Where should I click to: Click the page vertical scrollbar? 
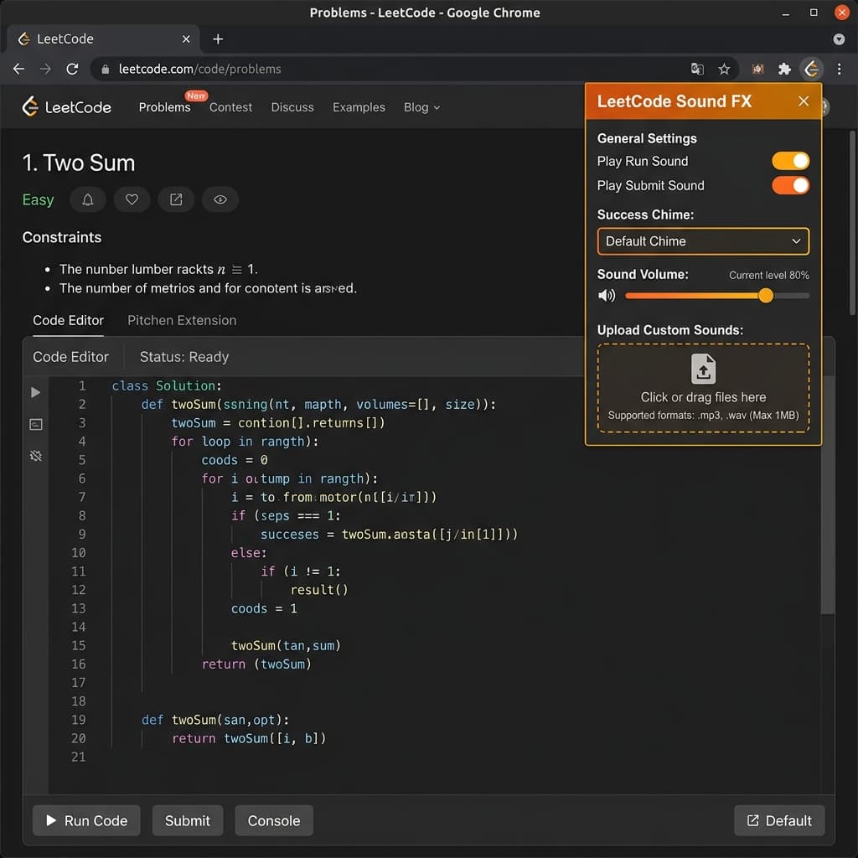(x=852, y=223)
